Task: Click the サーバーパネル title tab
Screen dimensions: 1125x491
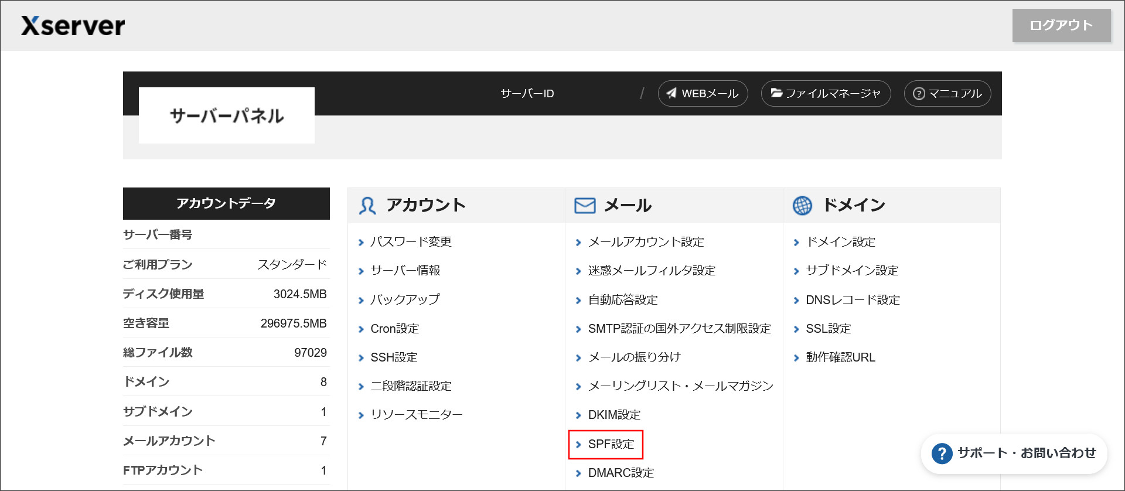Action: tap(227, 115)
